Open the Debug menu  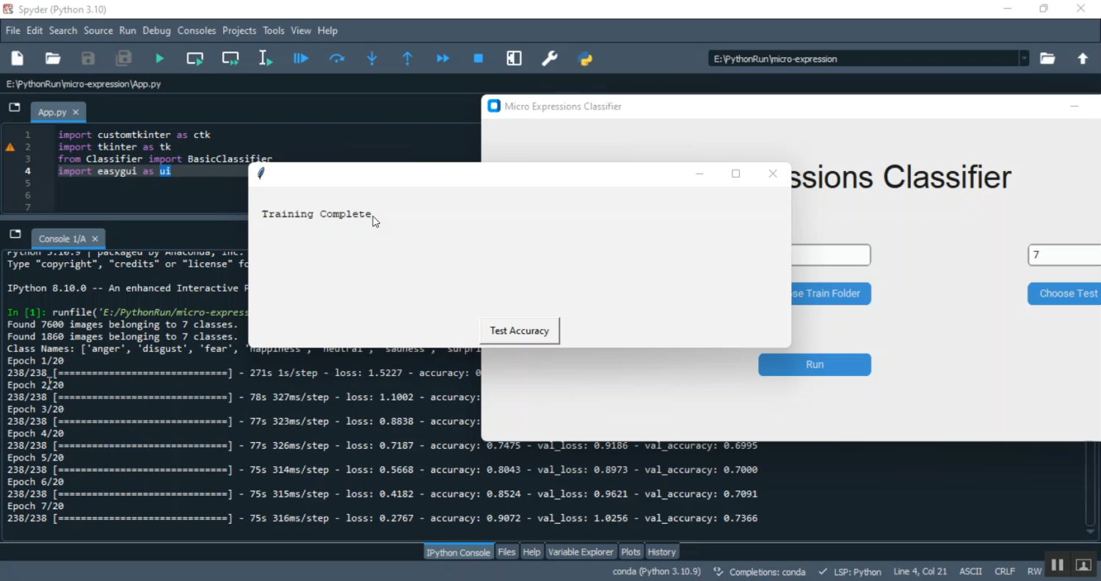tap(156, 31)
